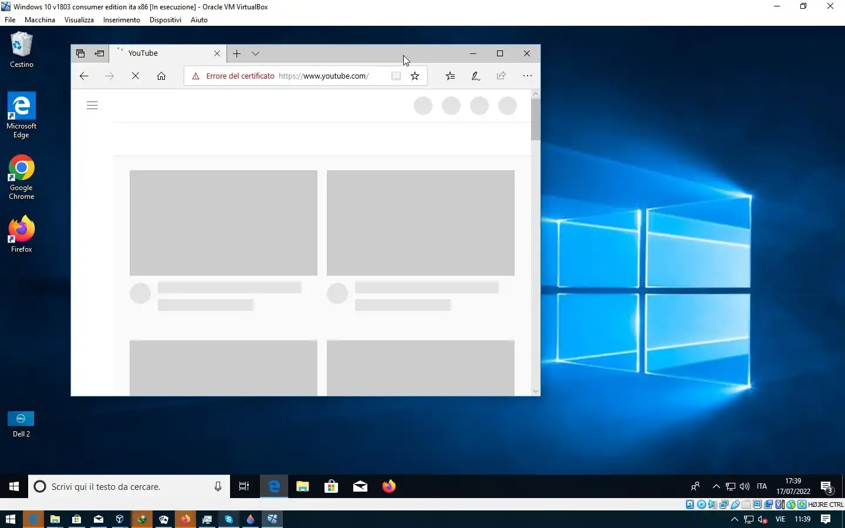845x528 pixels.
Task: Add YouTube to favorites with the star
Action: (x=415, y=76)
